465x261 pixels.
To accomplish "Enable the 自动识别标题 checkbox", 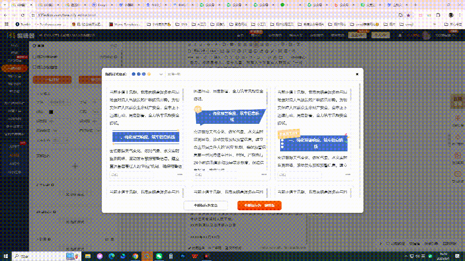I will pyautogui.click(x=34, y=57).
